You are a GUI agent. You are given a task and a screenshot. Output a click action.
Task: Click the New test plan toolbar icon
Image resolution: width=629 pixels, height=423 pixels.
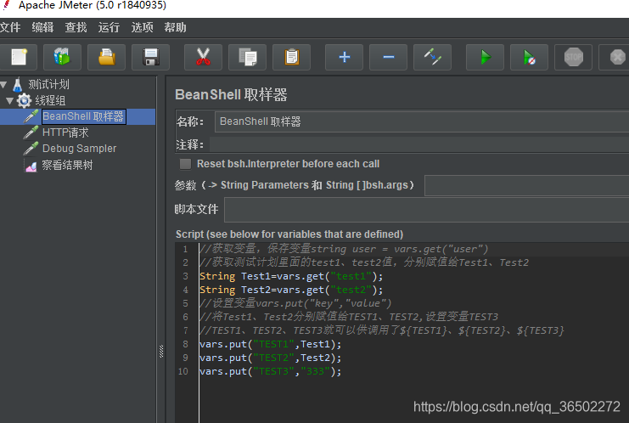click(19, 57)
